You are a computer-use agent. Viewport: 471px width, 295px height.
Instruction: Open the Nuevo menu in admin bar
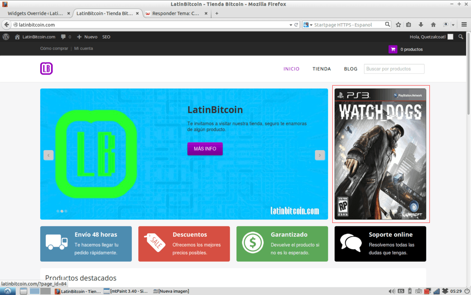[87, 37]
